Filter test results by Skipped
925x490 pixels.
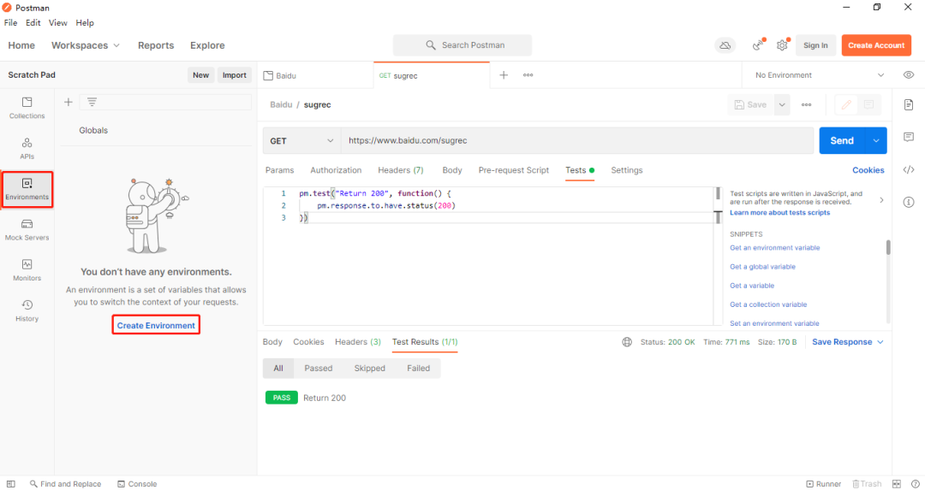[370, 368]
